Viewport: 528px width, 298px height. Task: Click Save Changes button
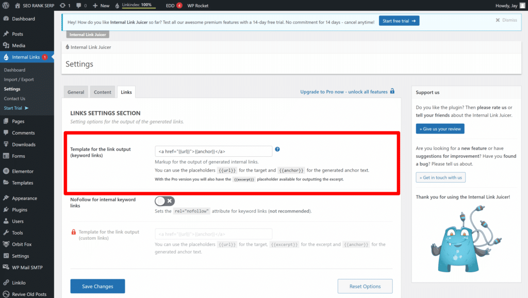97,286
